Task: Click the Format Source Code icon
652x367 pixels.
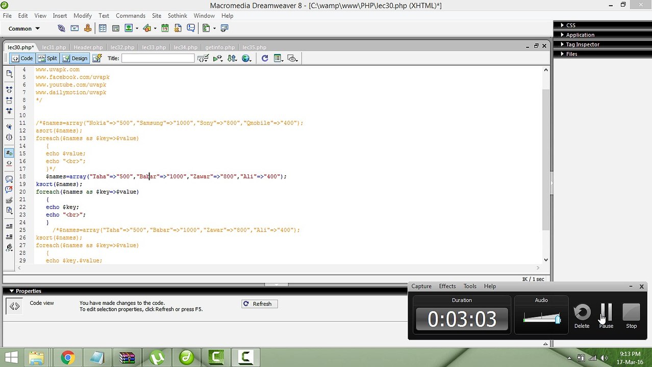Action: tap(9, 248)
